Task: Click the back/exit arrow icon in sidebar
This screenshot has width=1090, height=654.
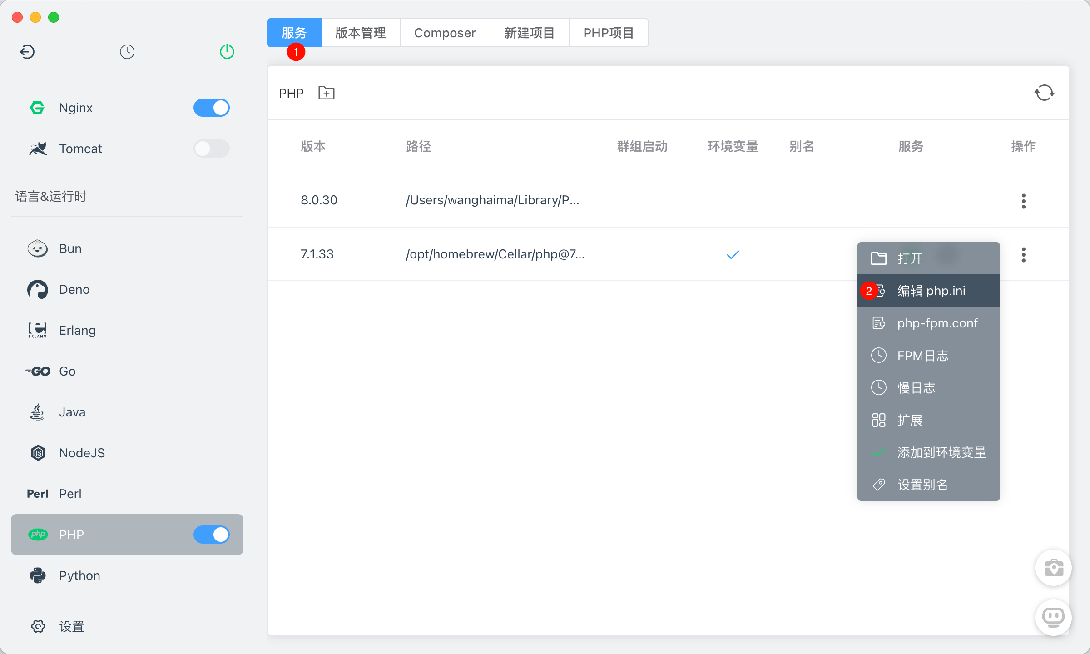Action: pos(27,52)
